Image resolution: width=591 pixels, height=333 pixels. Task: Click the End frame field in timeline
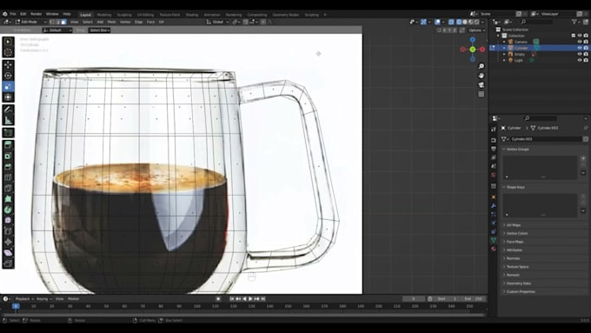click(x=473, y=299)
